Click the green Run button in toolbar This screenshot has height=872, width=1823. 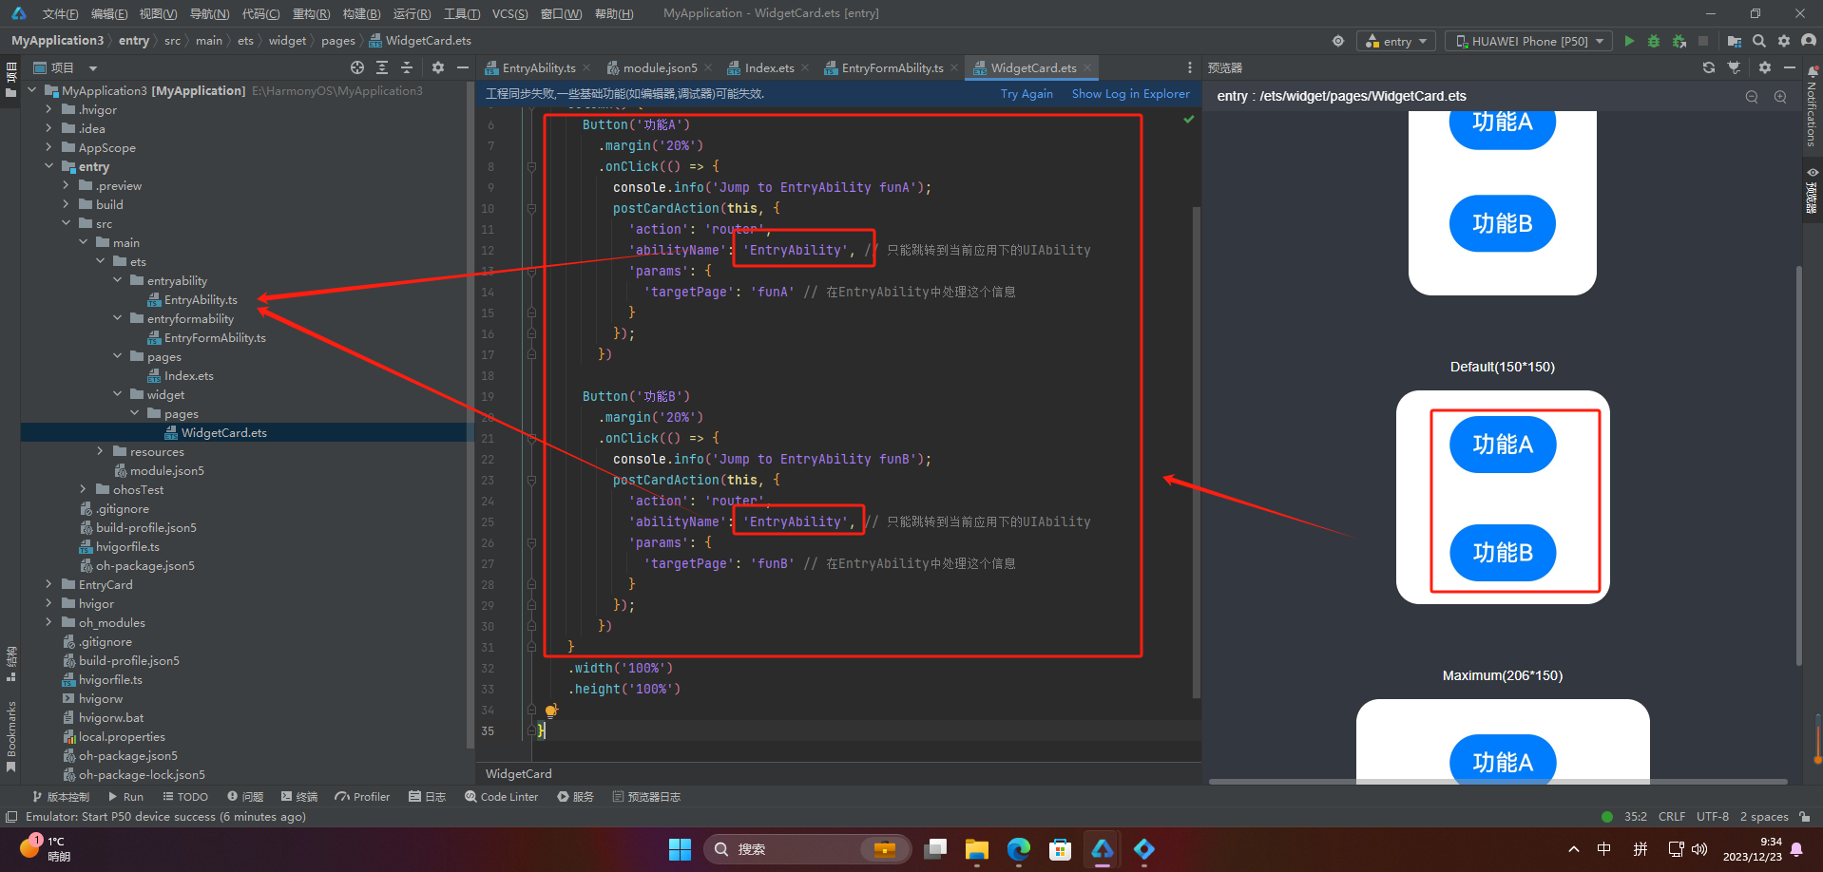pos(1629,41)
